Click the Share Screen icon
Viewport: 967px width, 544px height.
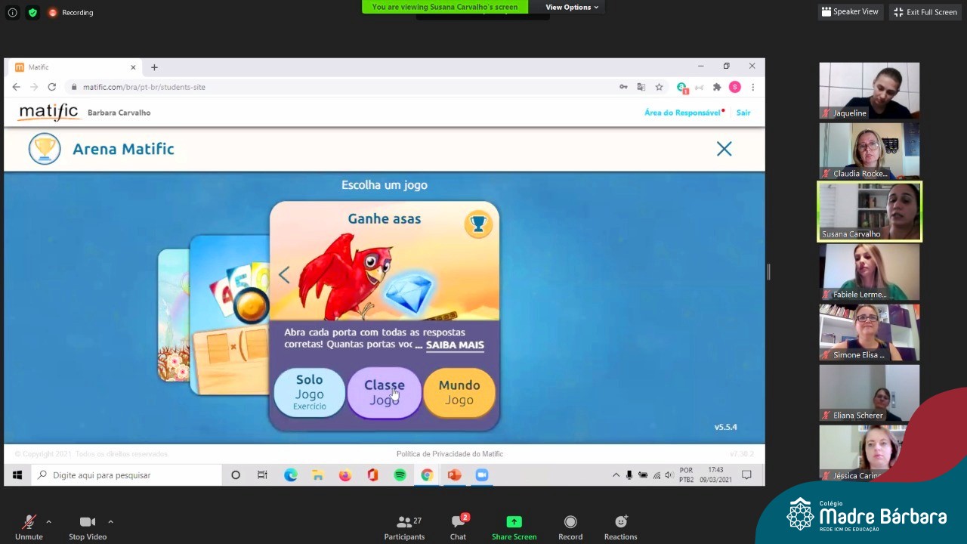click(514, 522)
